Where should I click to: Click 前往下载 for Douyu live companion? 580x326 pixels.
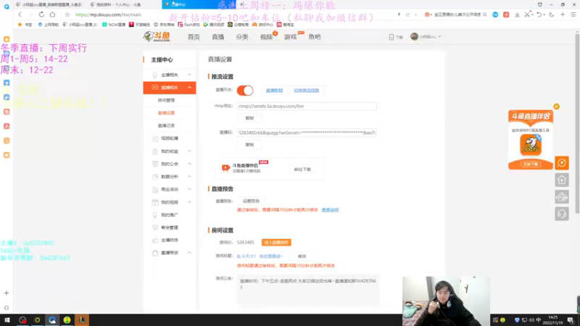(302, 170)
